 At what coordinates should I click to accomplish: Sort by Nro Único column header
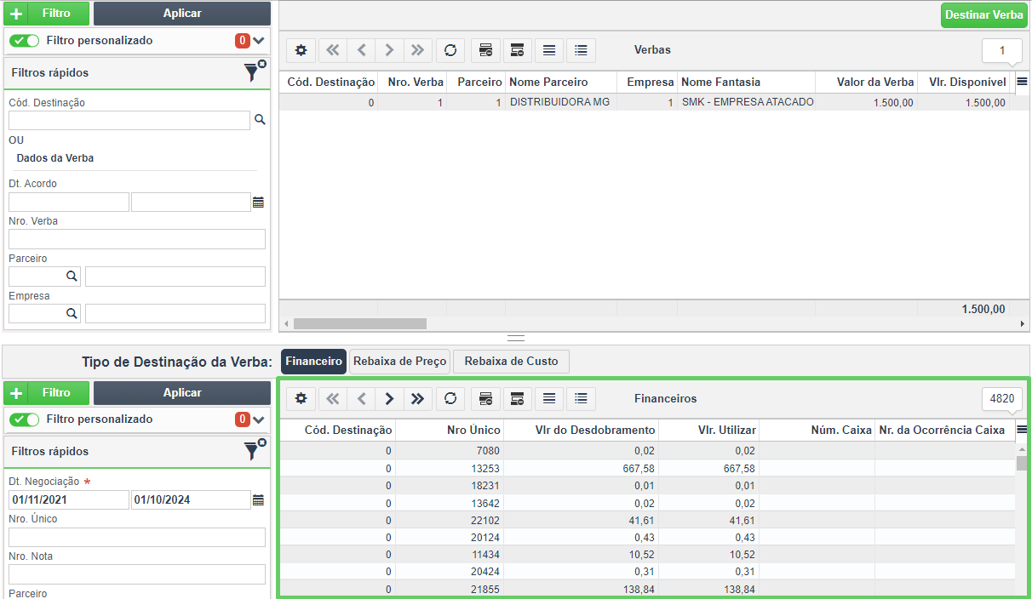[450, 430]
